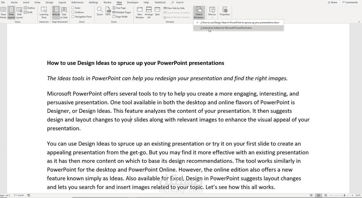Open the Comments pane

pos(350,2)
